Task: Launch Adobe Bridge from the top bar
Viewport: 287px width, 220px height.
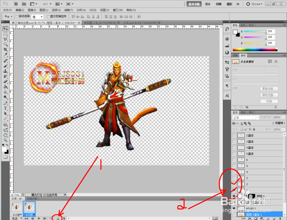Action: [16, 4]
